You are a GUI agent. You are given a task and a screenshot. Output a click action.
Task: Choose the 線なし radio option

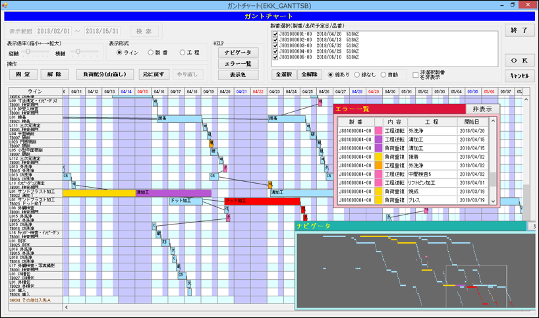click(357, 75)
